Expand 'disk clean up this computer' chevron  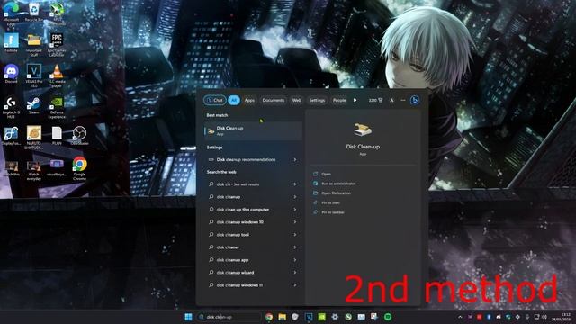pyautogui.click(x=295, y=210)
